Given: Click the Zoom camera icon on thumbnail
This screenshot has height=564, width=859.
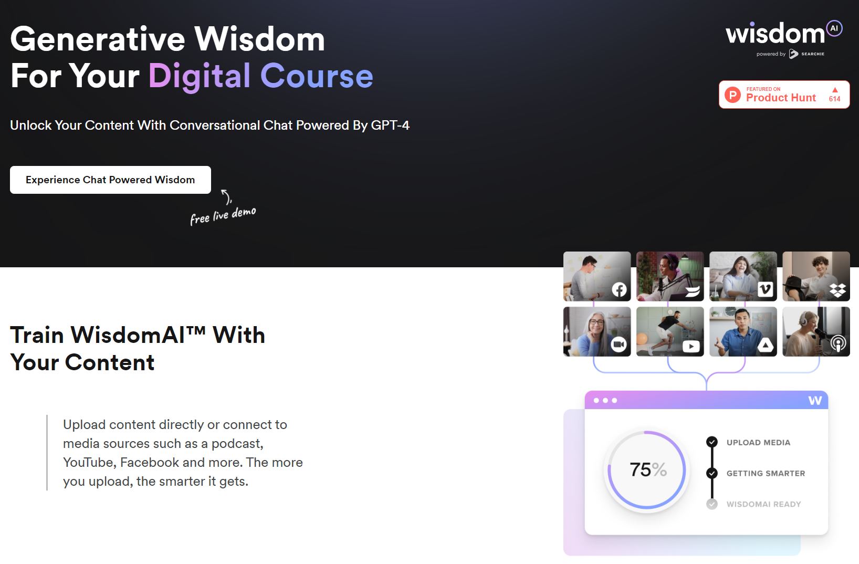Looking at the screenshot, I should coord(619,344).
